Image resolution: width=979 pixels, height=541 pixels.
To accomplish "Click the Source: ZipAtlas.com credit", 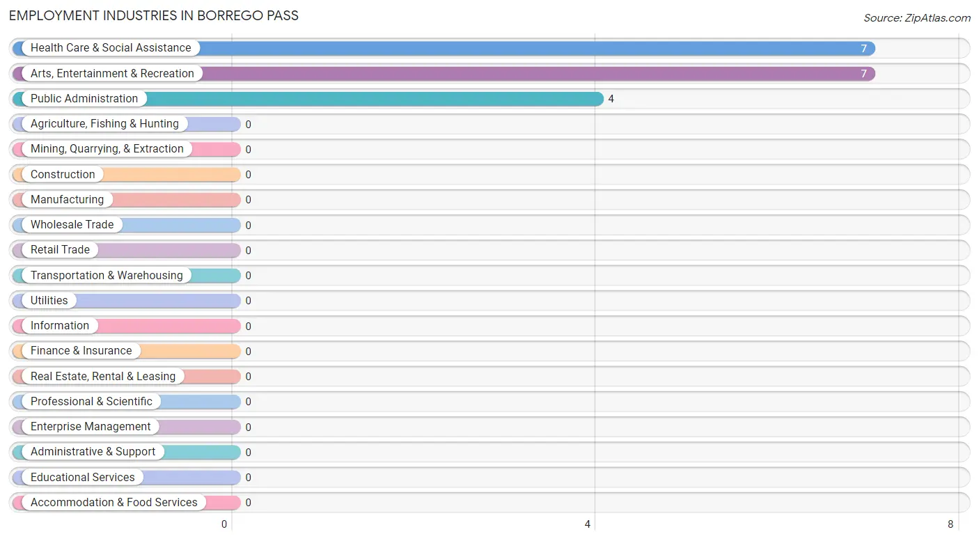I will pyautogui.click(x=917, y=18).
